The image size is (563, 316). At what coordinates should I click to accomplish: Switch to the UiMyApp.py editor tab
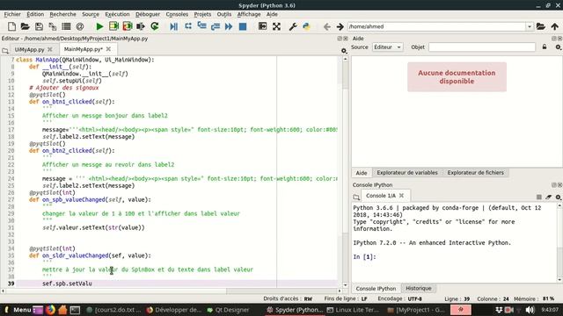coord(29,49)
